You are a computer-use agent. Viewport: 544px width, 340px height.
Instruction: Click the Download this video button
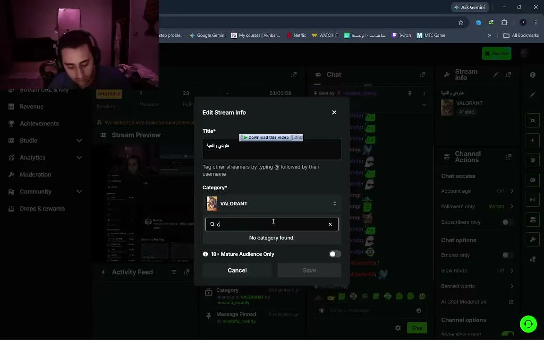click(x=266, y=137)
